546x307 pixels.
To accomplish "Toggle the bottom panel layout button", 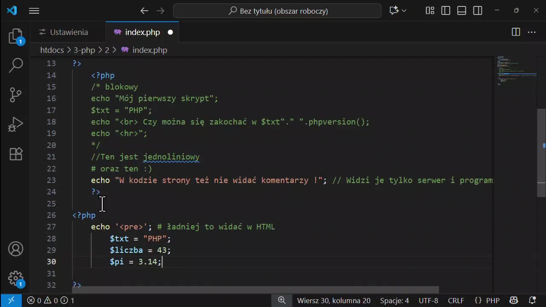I will point(462,11).
